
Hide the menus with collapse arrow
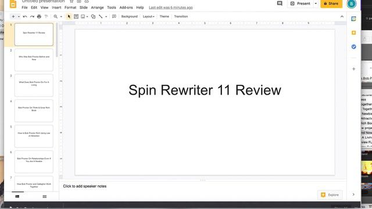coord(342,17)
